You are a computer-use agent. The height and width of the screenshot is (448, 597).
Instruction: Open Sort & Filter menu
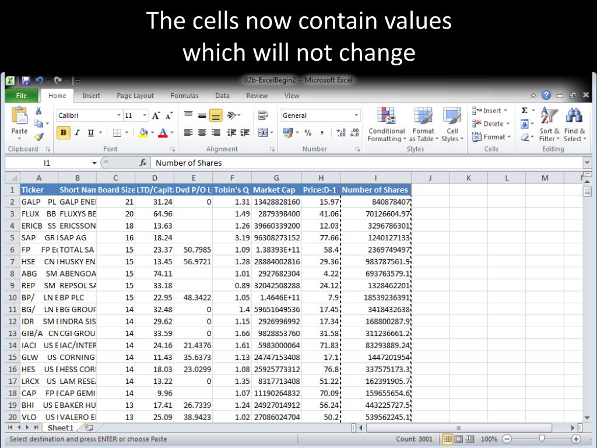(549, 125)
